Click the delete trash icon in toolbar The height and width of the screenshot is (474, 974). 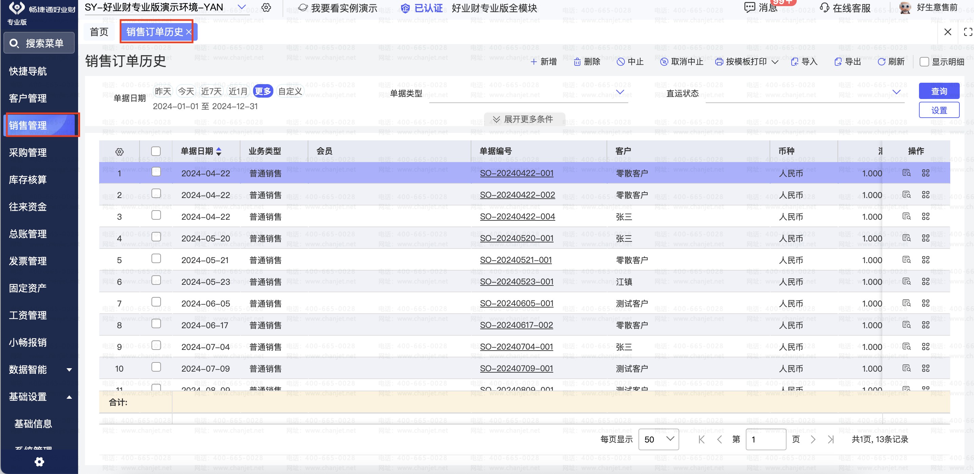click(x=577, y=62)
